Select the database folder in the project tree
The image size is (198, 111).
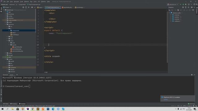(x=11, y=18)
